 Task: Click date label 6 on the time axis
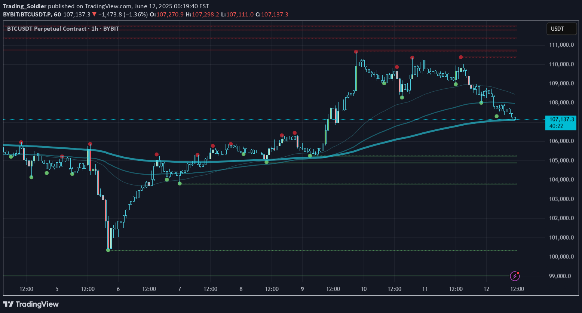[x=118, y=289]
